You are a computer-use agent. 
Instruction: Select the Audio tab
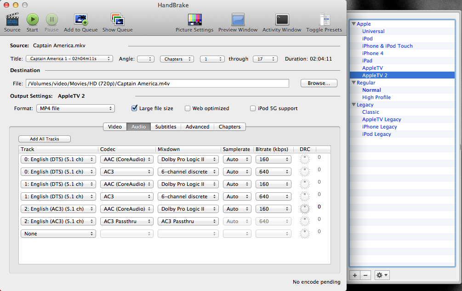pos(138,127)
